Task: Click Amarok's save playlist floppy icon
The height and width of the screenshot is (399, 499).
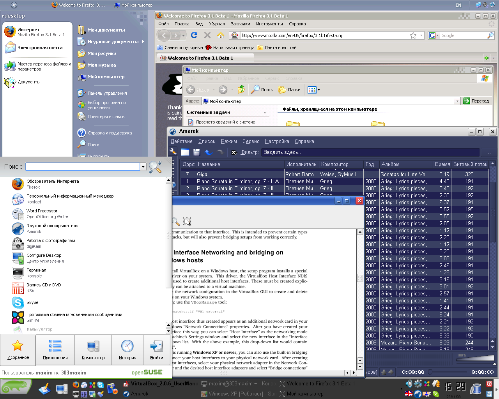Action: (196, 152)
